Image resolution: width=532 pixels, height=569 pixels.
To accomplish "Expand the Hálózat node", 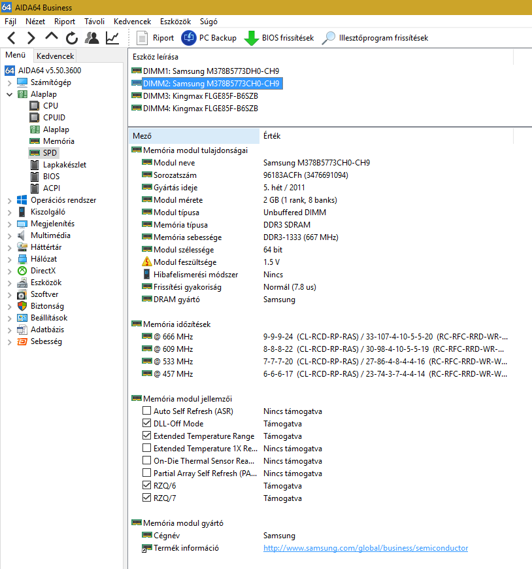I will (9, 260).
